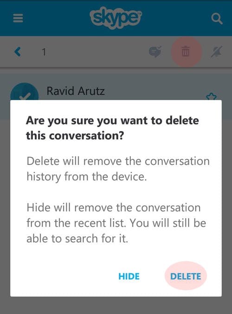Go back using the blue chevron arrow
The image size is (232, 314).
(18, 52)
